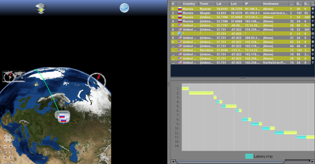315x164 pixels.
Task: Click the pan direction pad on map
Action: coord(8,138)
